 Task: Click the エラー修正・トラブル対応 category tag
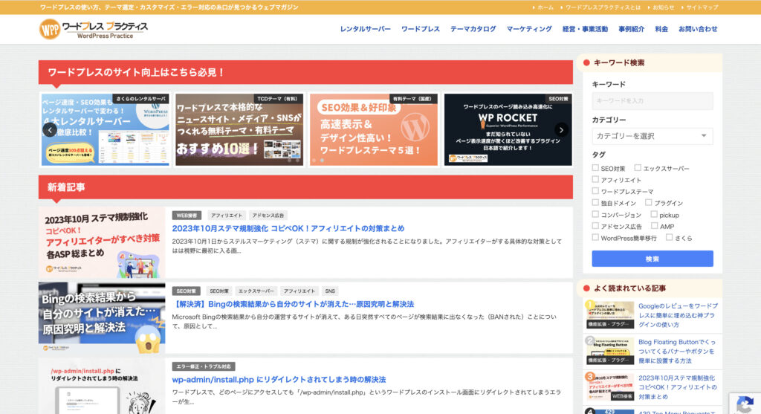point(204,366)
